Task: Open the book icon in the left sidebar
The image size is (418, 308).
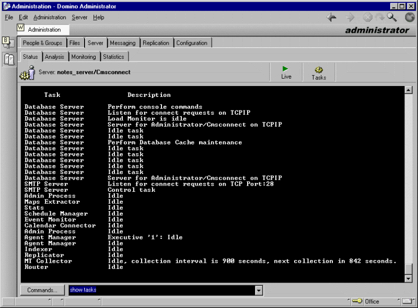Action: [9, 59]
